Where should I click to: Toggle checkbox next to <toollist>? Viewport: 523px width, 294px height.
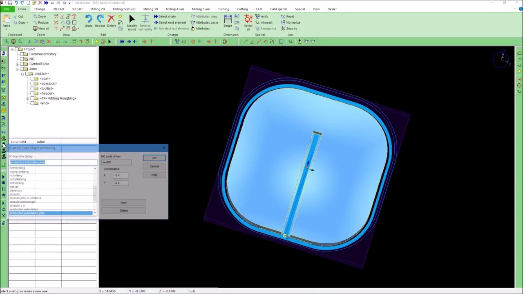coord(32,88)
